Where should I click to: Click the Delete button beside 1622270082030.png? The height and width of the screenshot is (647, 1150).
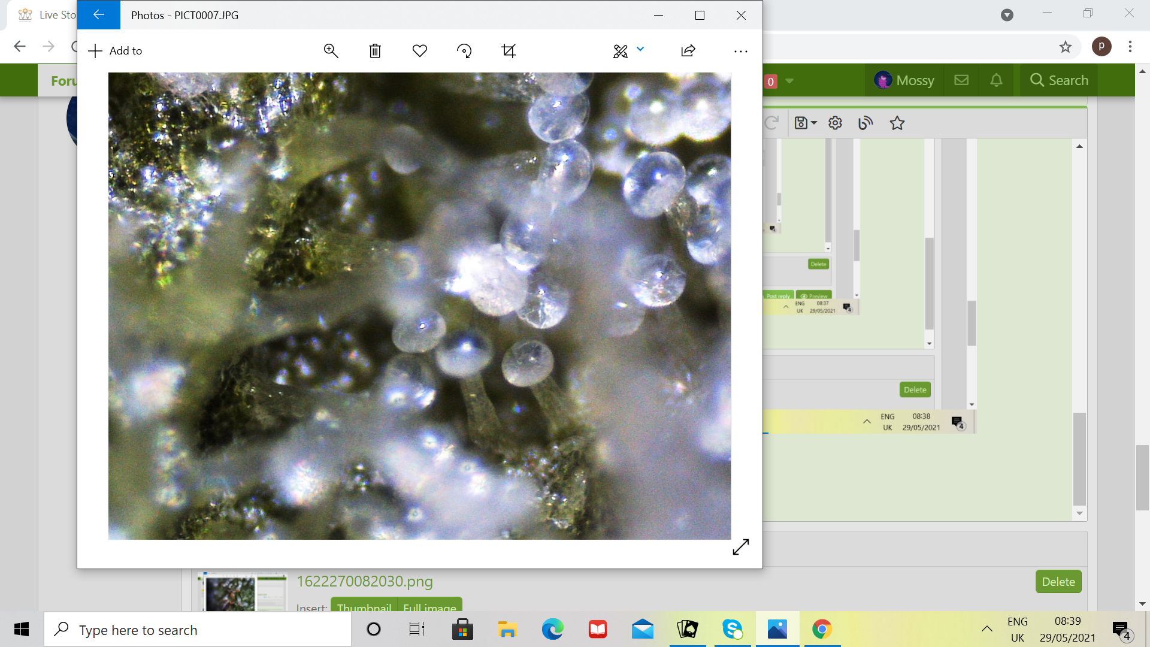point(1058,582)
